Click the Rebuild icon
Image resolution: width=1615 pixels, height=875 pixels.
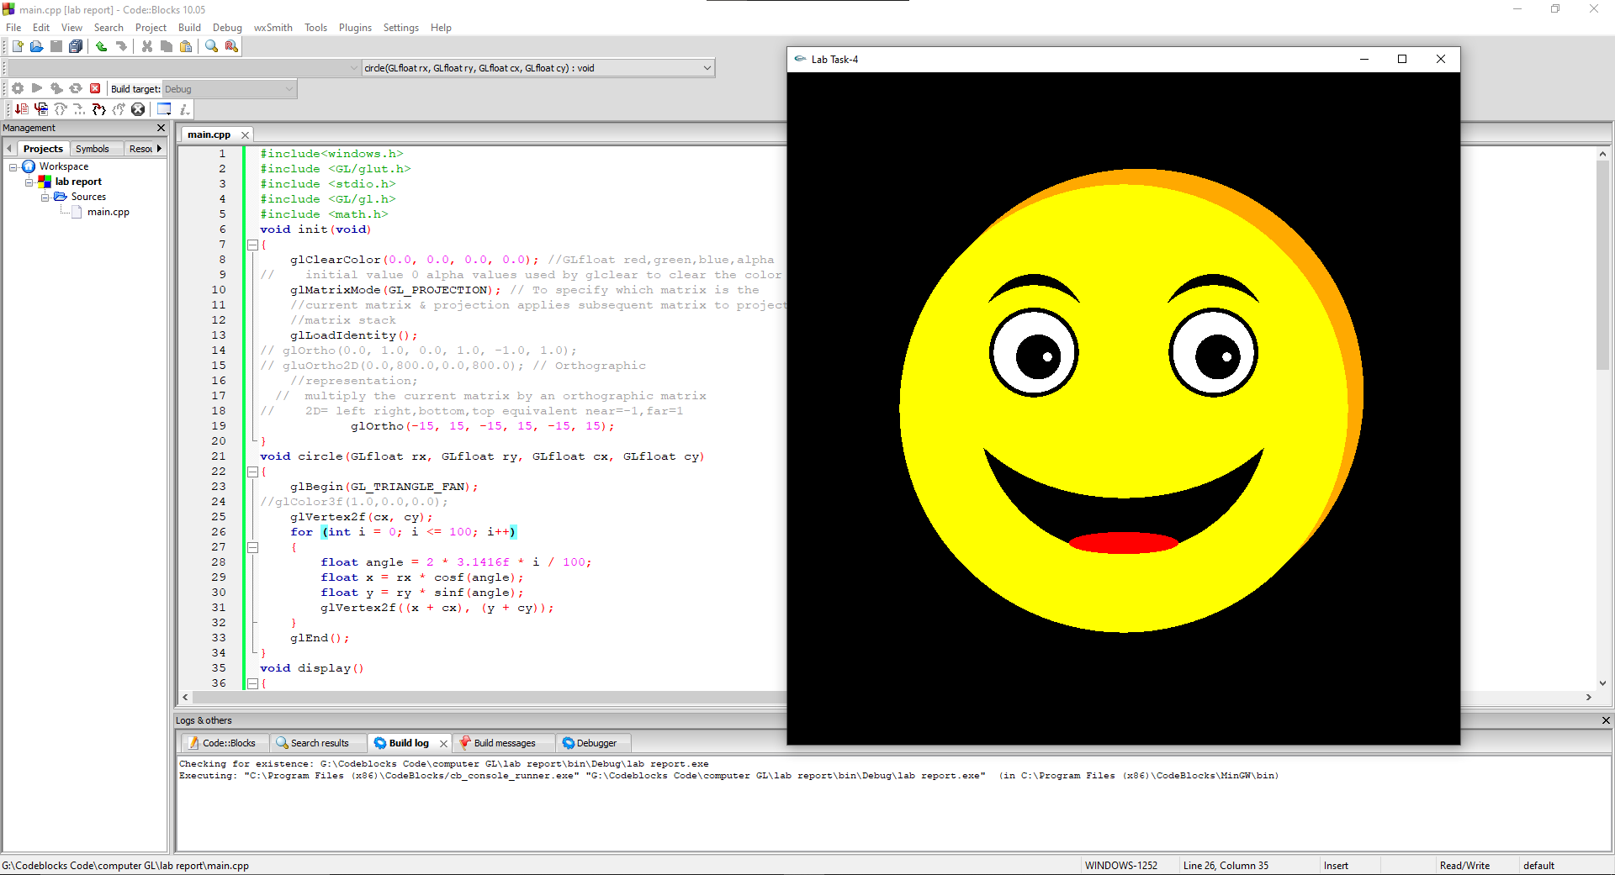pos(76,88)
